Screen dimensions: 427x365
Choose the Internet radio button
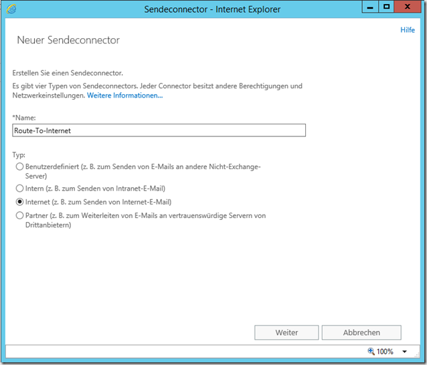pos(19,202)
